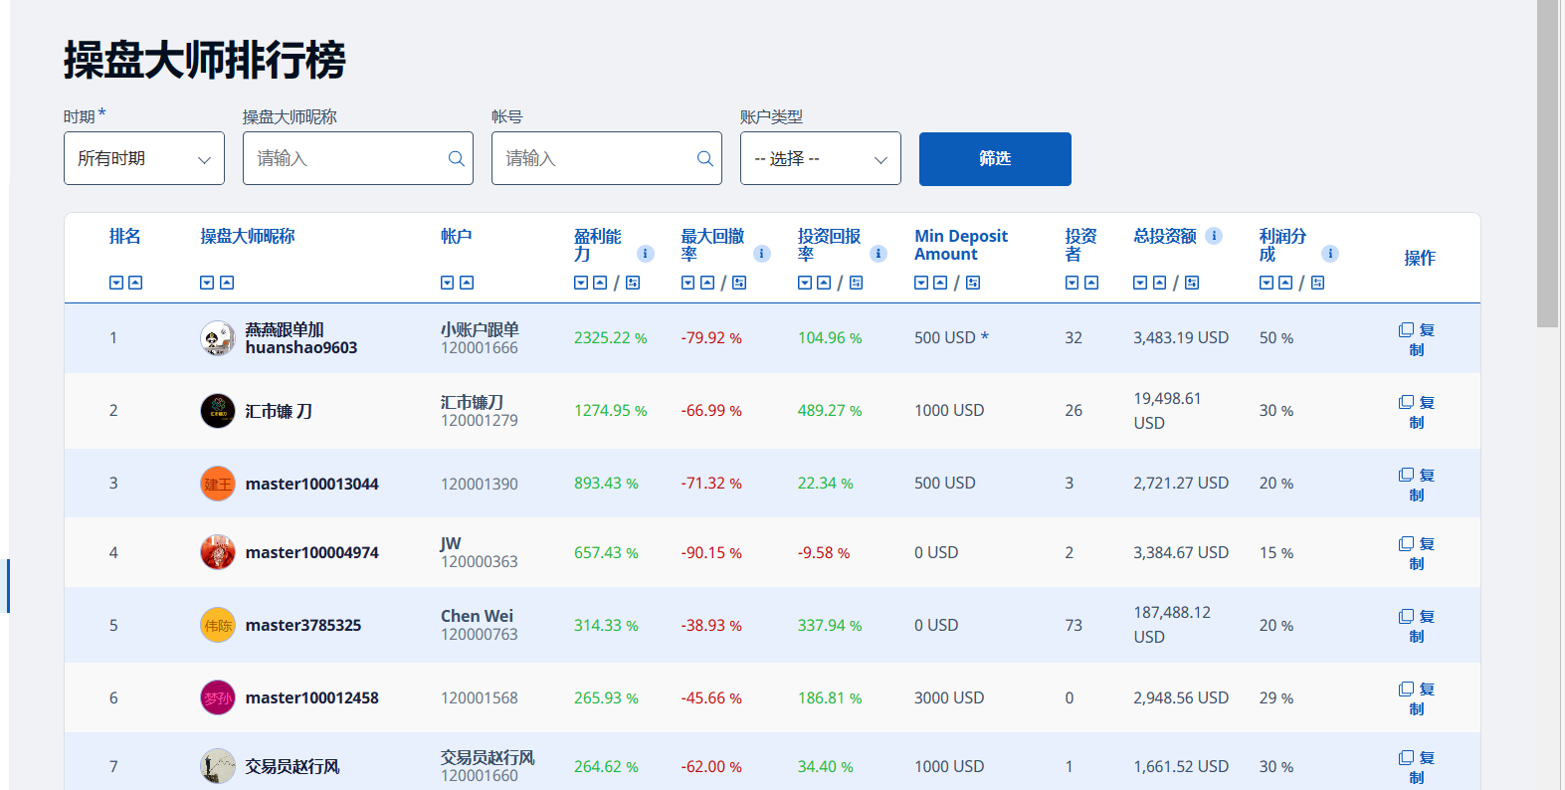1565x790 pixels.
Task: Sort Min Deposit Amount descending
Action: tap(921, 283)
